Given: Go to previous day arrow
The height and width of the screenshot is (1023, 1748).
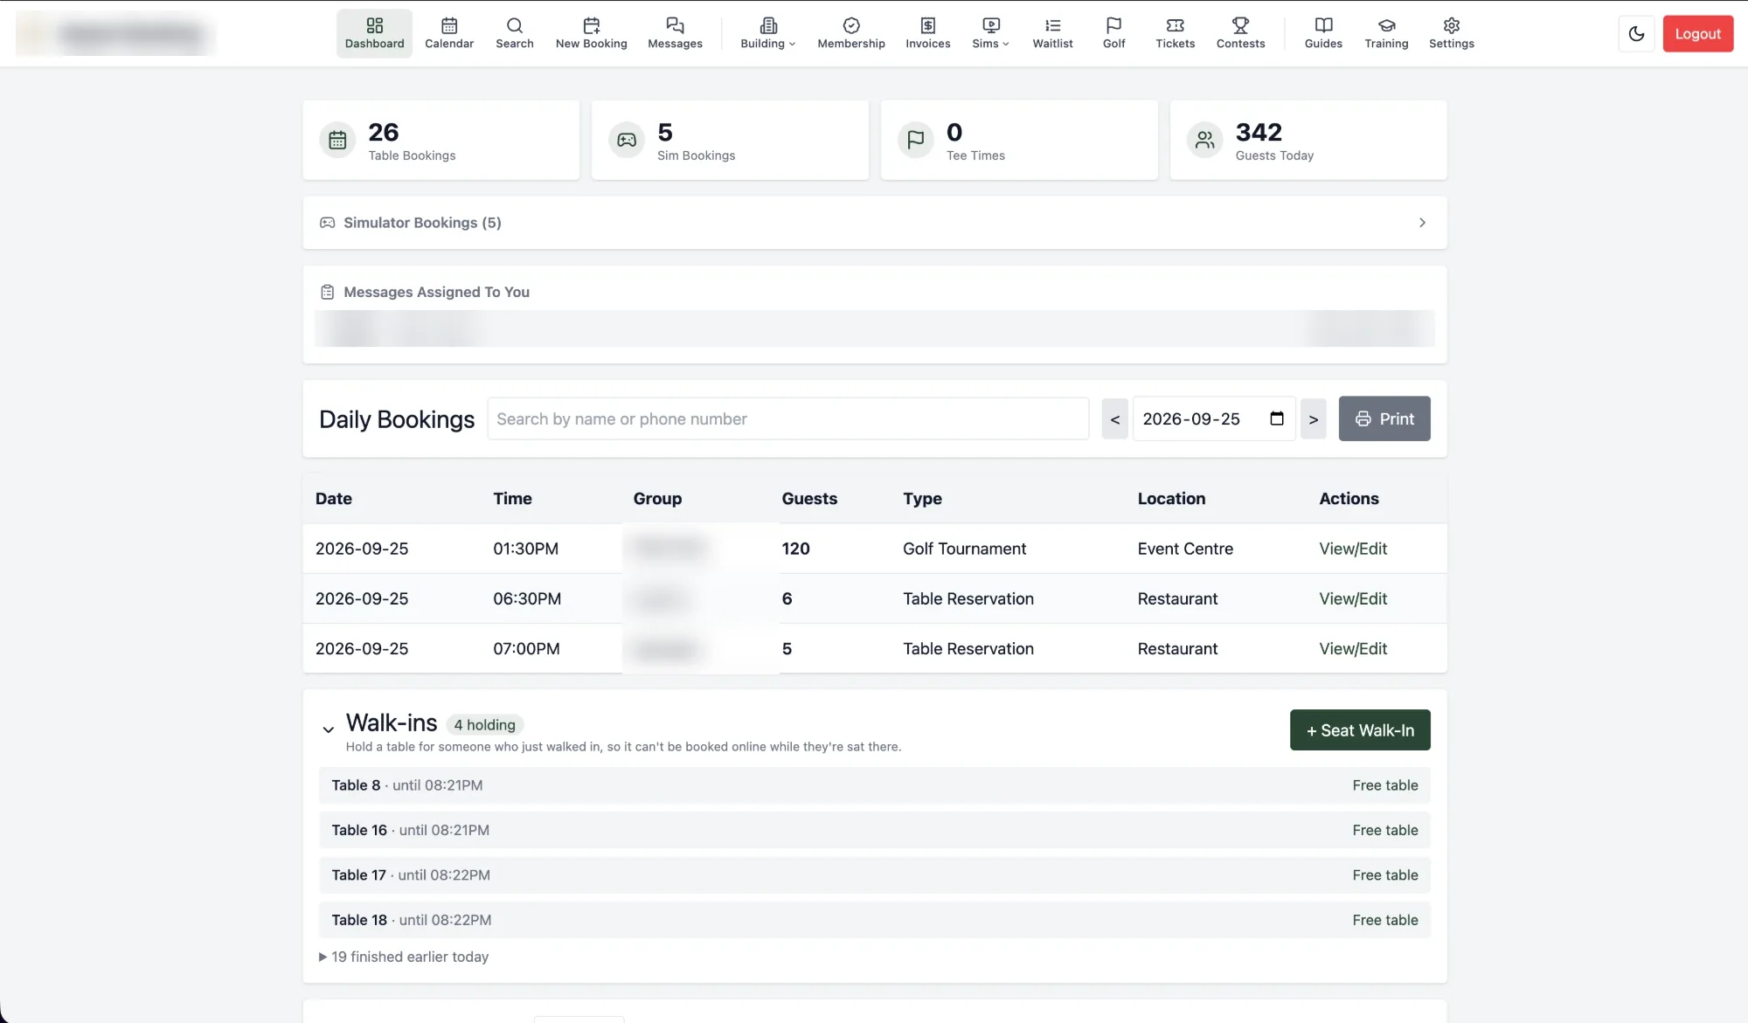Looking at the screenshot, I should tap(1114, 418).
